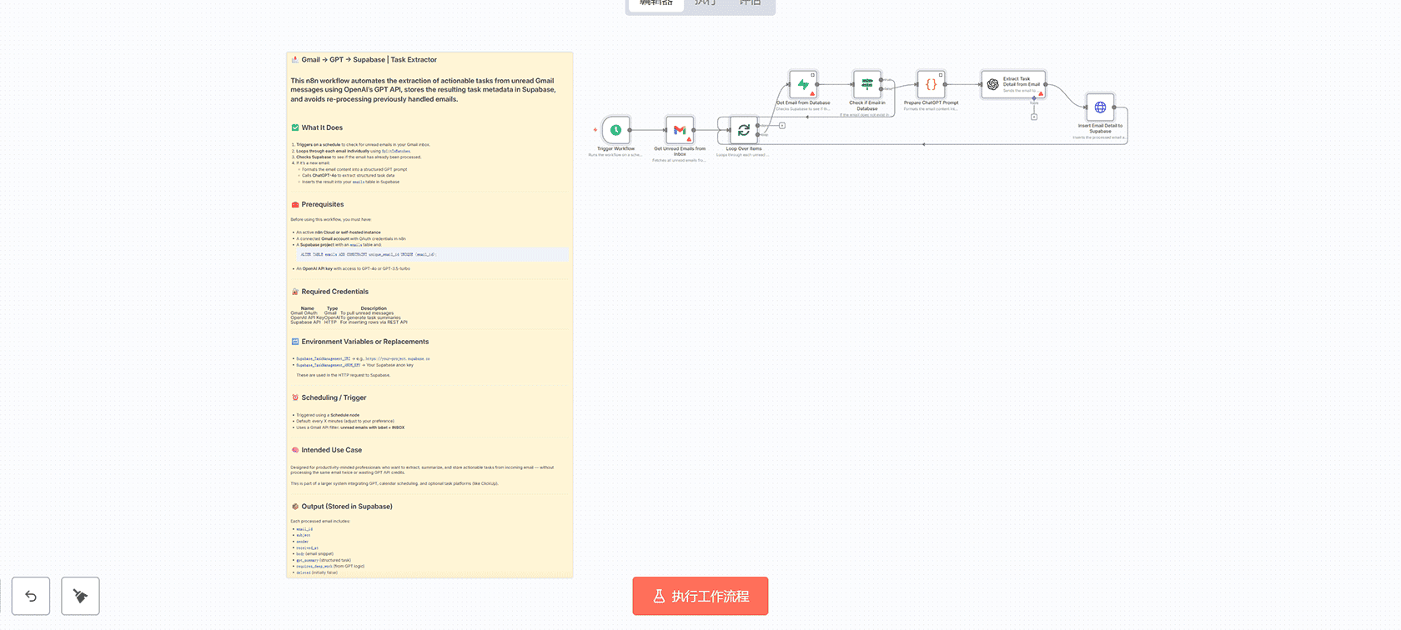This screenshot has width=1401, height=630.
Task: Open the Prepare ChatGPT Prompt code node
Action: [x=931, y=84]
